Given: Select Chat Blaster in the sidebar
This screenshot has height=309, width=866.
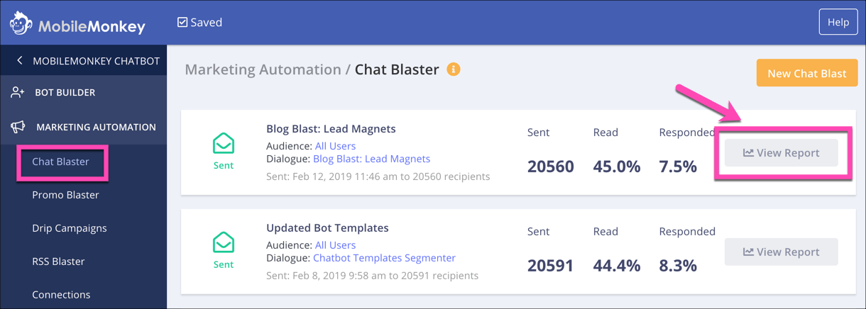Looking at the screenshot, I should pos(60,162).
